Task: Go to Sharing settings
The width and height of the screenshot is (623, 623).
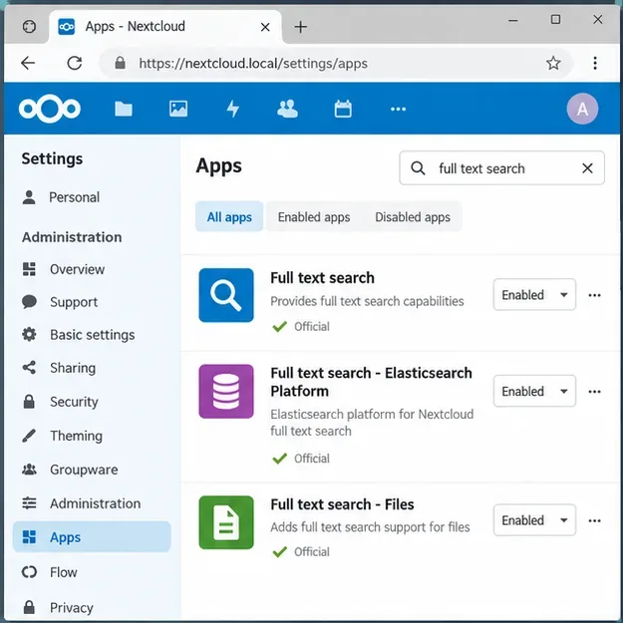Action: [92, 368]
